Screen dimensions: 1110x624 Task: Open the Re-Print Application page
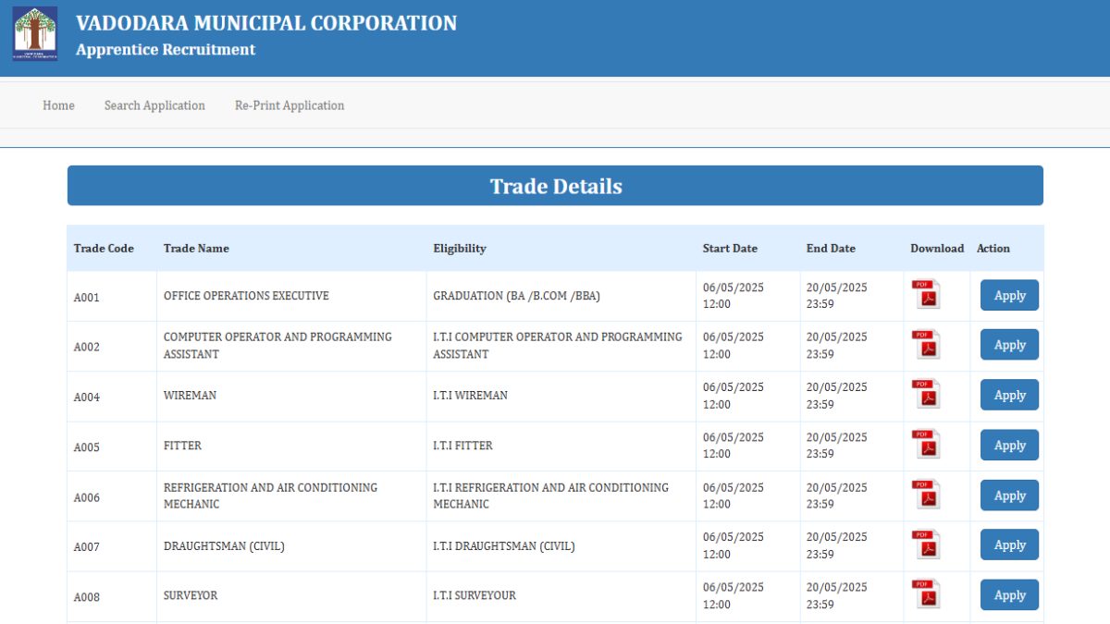290,105
